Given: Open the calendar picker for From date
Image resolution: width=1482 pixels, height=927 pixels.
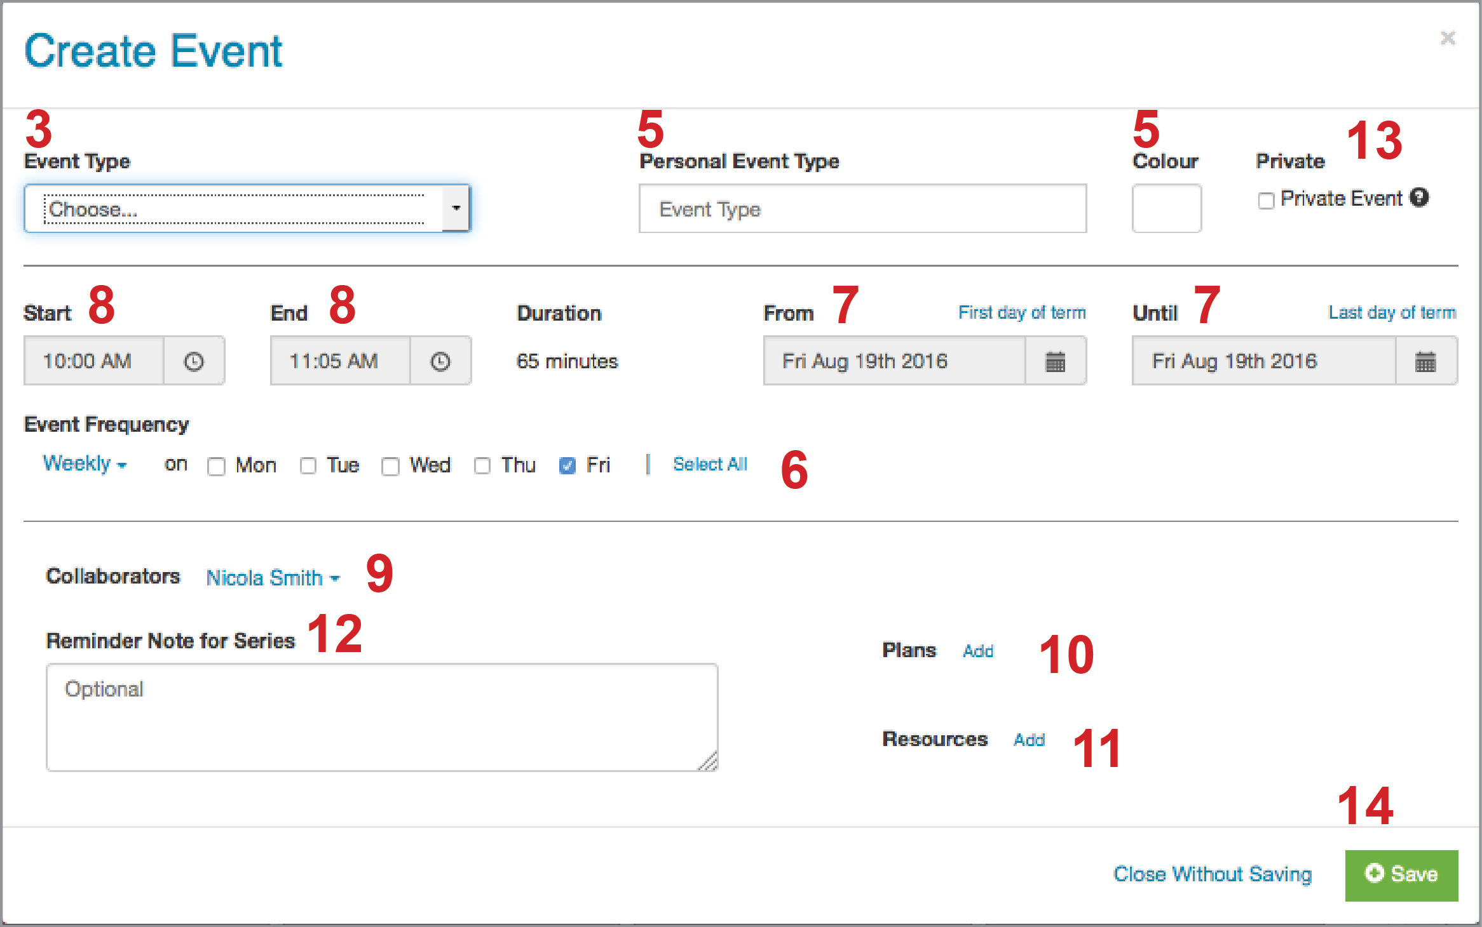Looking at the screenshot, I should click(x=1055, y=361).
